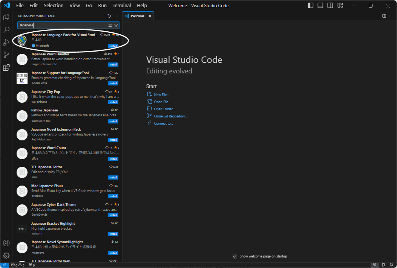Open Japanese Bracket Highlight extension icon
This screenshot has width=397, height=268.
pos(22,229)
